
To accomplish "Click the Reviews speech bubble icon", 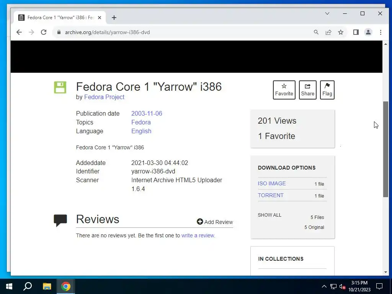I will pyautogui.click(x=60, y=220).
